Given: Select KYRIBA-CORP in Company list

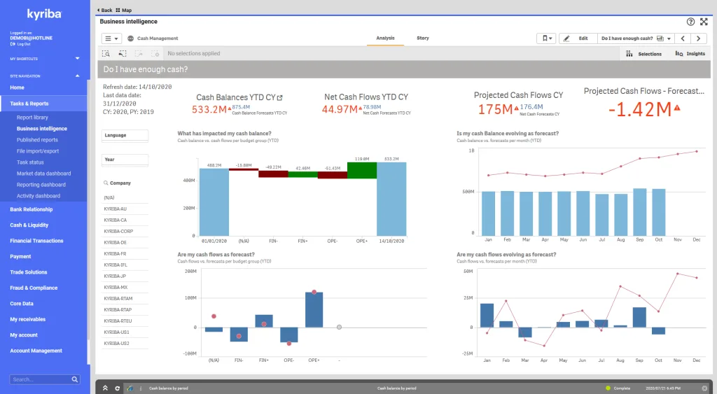Looking at the screenshot, I should [125, 231].
